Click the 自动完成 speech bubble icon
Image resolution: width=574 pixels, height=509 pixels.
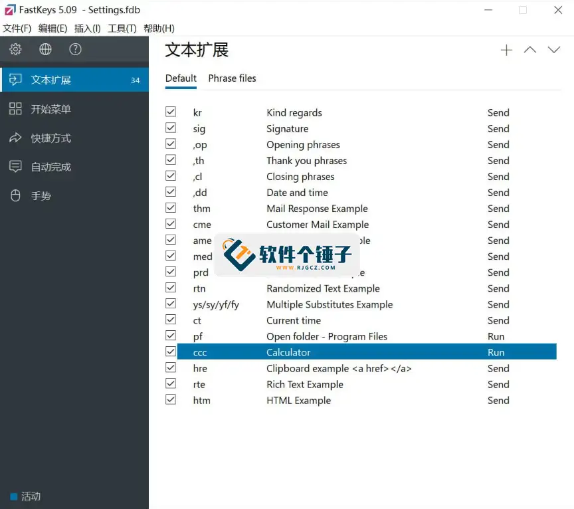tap(15, 167)
